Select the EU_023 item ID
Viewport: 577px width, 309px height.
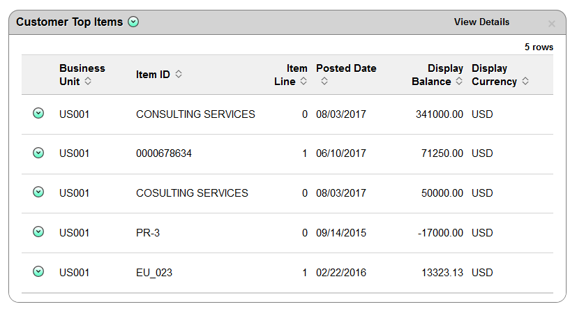154,273
